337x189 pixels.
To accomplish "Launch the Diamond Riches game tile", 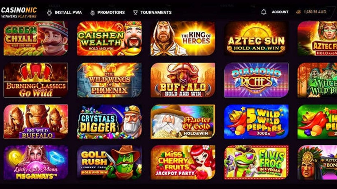I will [256, 80].
